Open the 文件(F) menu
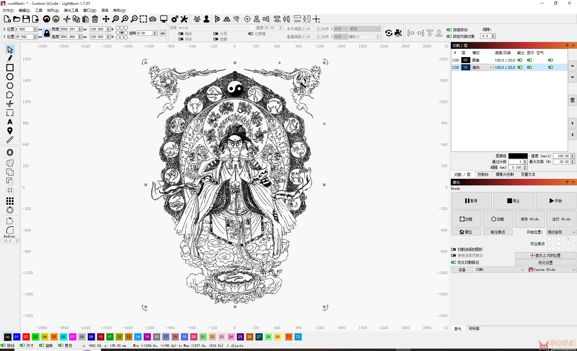 pos(8,10)
